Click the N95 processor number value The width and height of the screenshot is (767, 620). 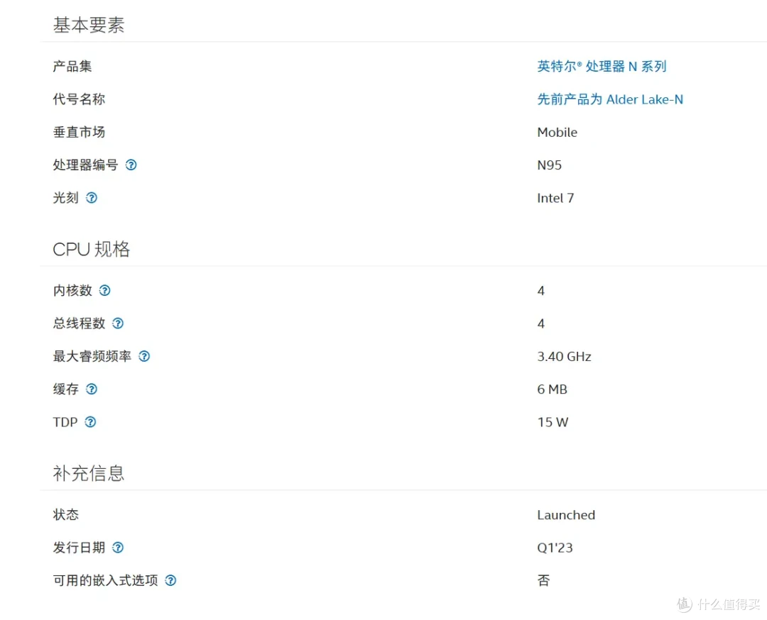549,165
